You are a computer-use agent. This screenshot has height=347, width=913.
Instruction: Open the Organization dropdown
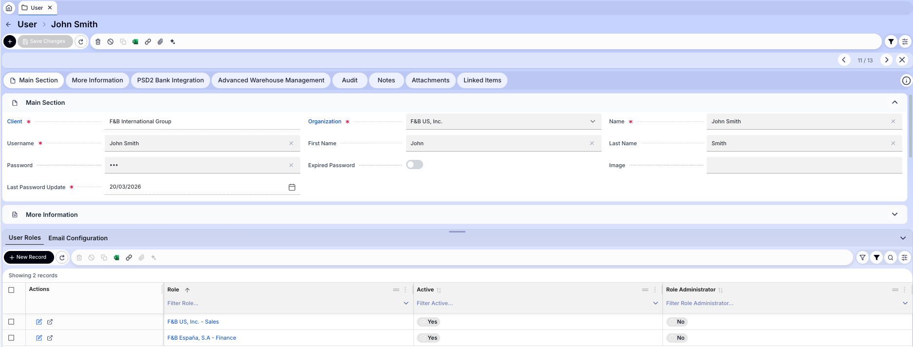(593, 121)
